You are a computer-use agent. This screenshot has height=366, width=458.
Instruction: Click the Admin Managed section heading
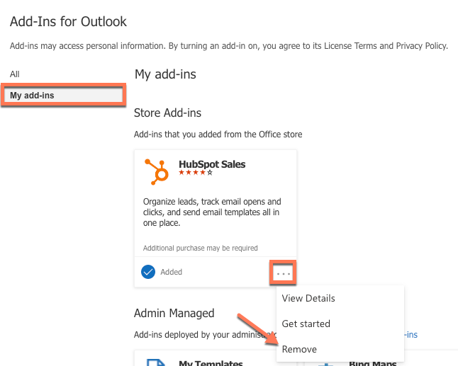coord(174,313)
